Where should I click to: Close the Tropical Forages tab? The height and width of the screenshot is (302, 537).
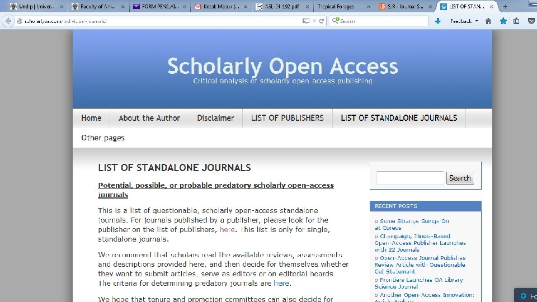click(369, 7)
